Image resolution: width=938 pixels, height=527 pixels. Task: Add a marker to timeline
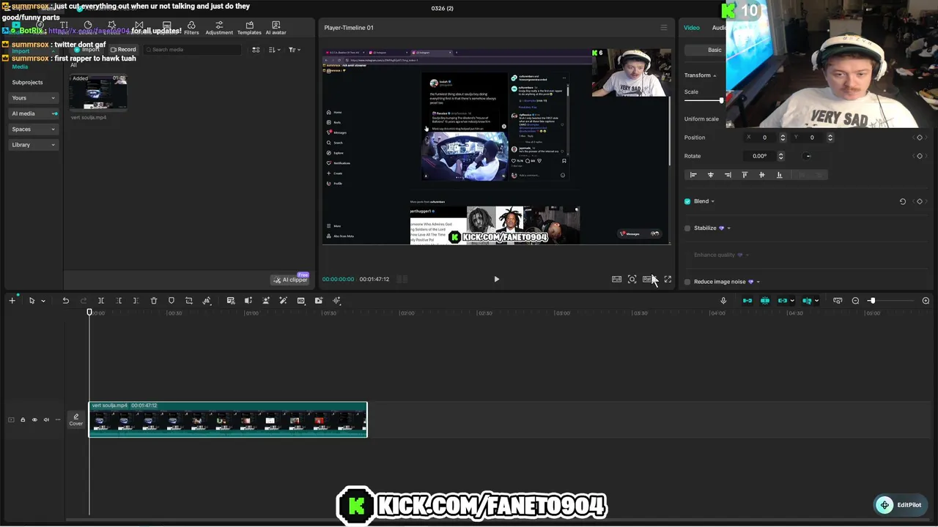click(171, 301)
